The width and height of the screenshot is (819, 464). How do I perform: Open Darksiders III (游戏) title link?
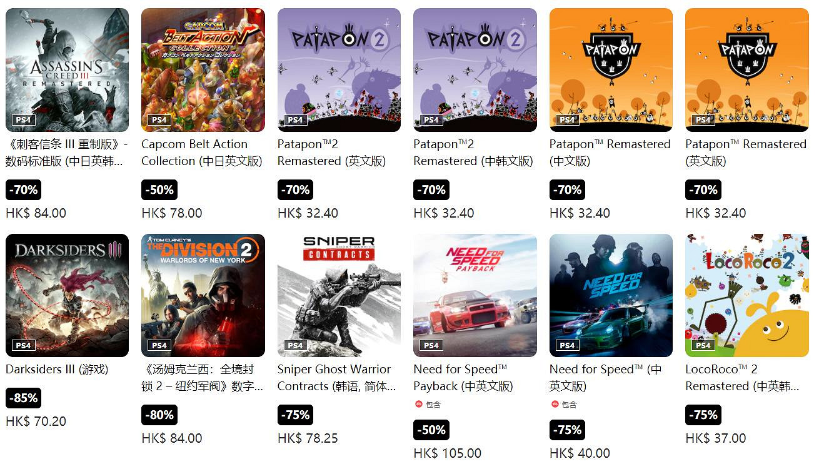click(x=57, y=370)
